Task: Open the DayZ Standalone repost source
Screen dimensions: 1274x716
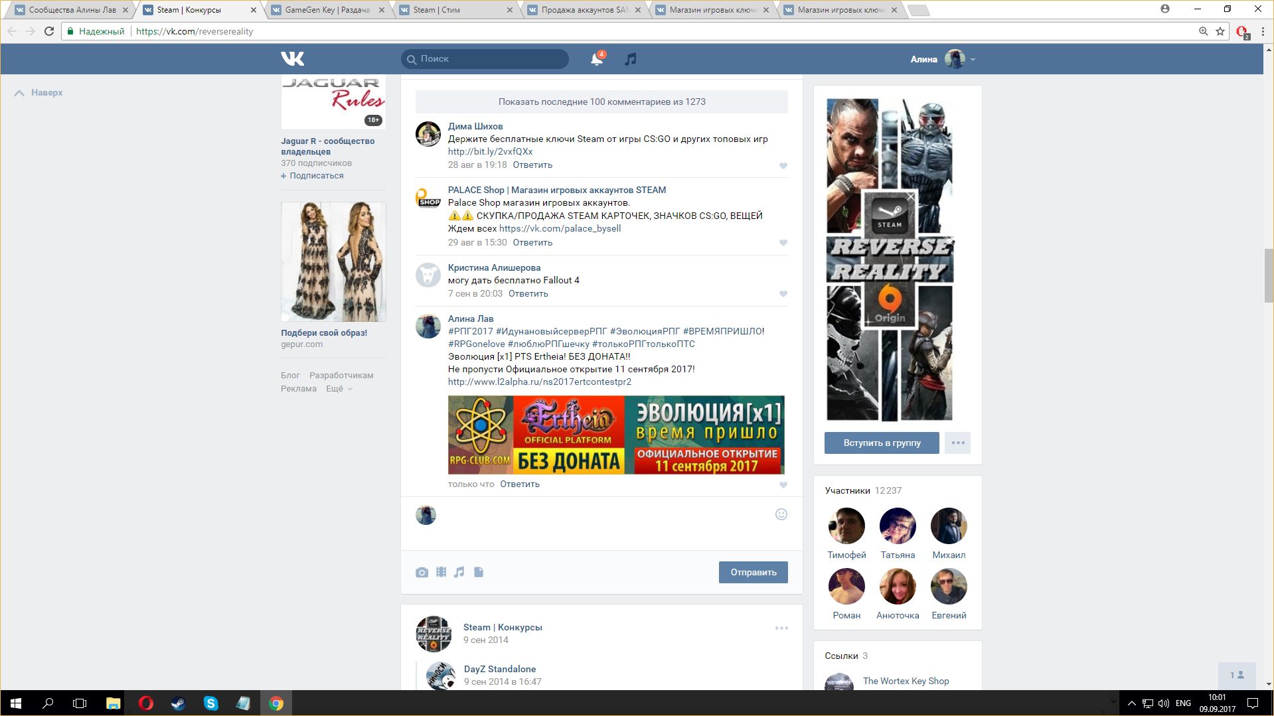Action: coord(500,669)
